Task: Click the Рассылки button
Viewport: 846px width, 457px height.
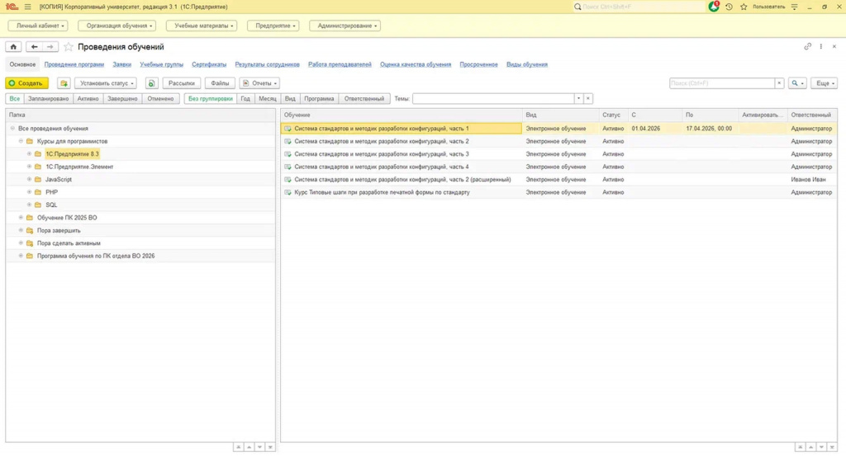Action: click(x=181, y=83)
